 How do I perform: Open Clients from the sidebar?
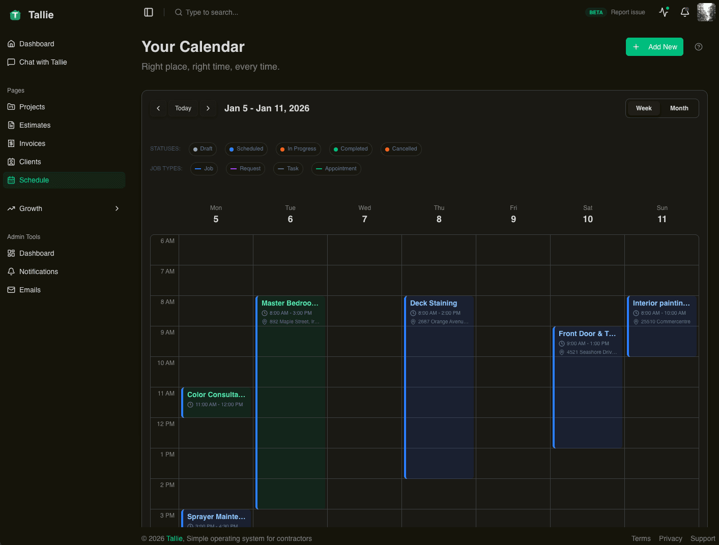click(x=30, y=162)
